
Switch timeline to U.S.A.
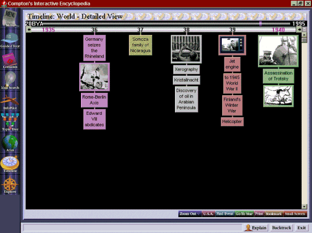point(209,214)
